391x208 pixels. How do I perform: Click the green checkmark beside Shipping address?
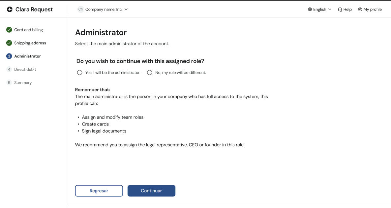point(9,43)
